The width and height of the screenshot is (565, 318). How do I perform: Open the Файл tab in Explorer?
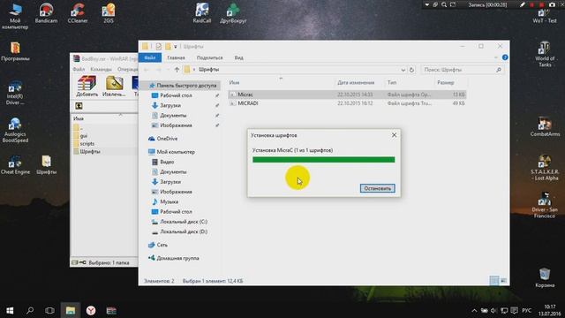150,57
